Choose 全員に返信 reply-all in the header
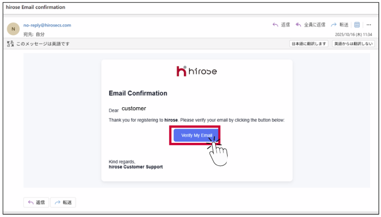 click(310, 25)
